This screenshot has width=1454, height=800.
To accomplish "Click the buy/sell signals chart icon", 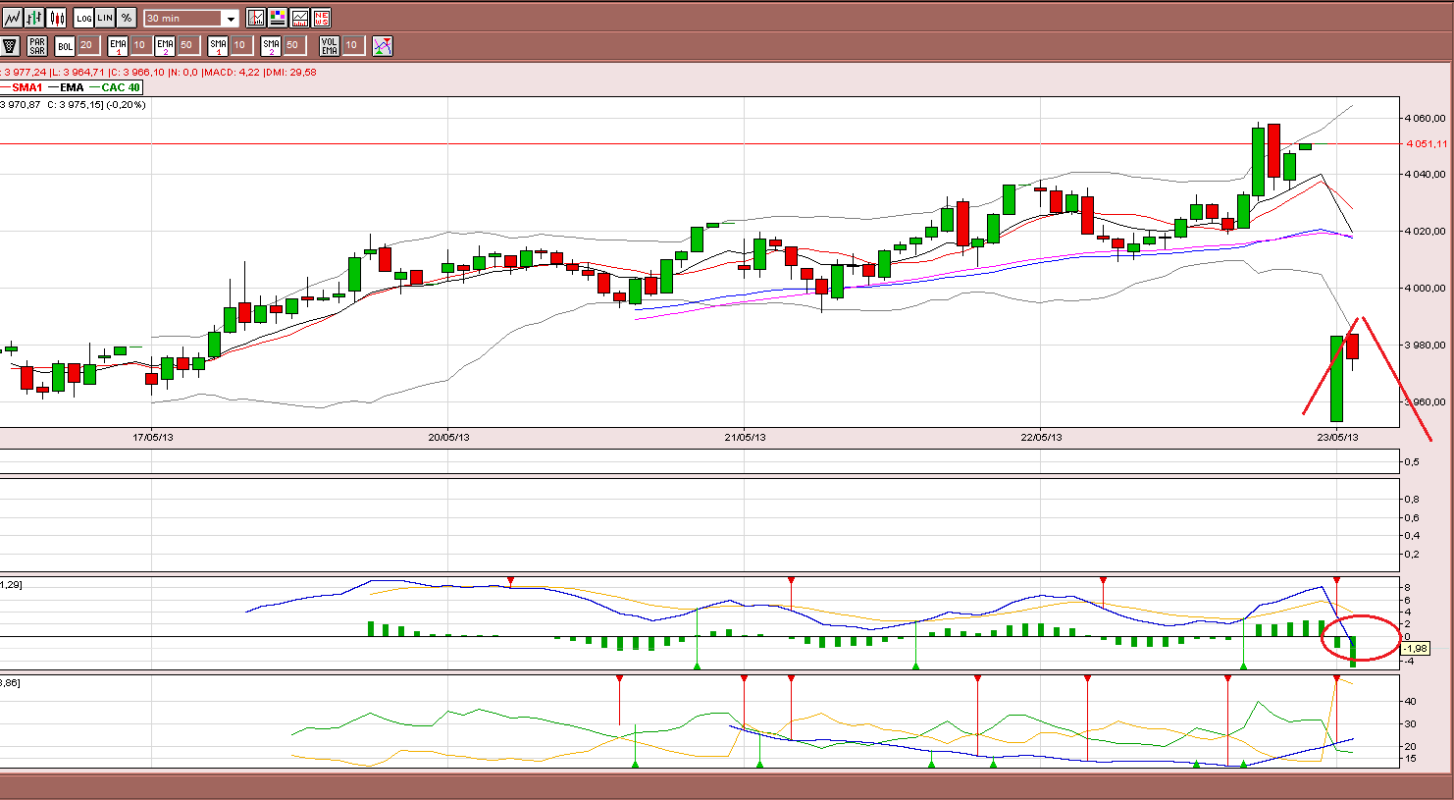I will pos(383,45).
